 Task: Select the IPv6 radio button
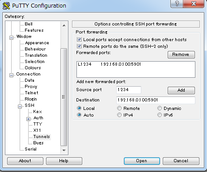pos(160,115)
